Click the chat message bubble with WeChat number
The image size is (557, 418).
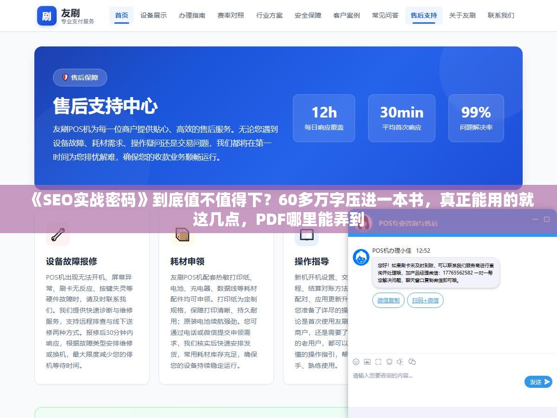pos(436,273)
